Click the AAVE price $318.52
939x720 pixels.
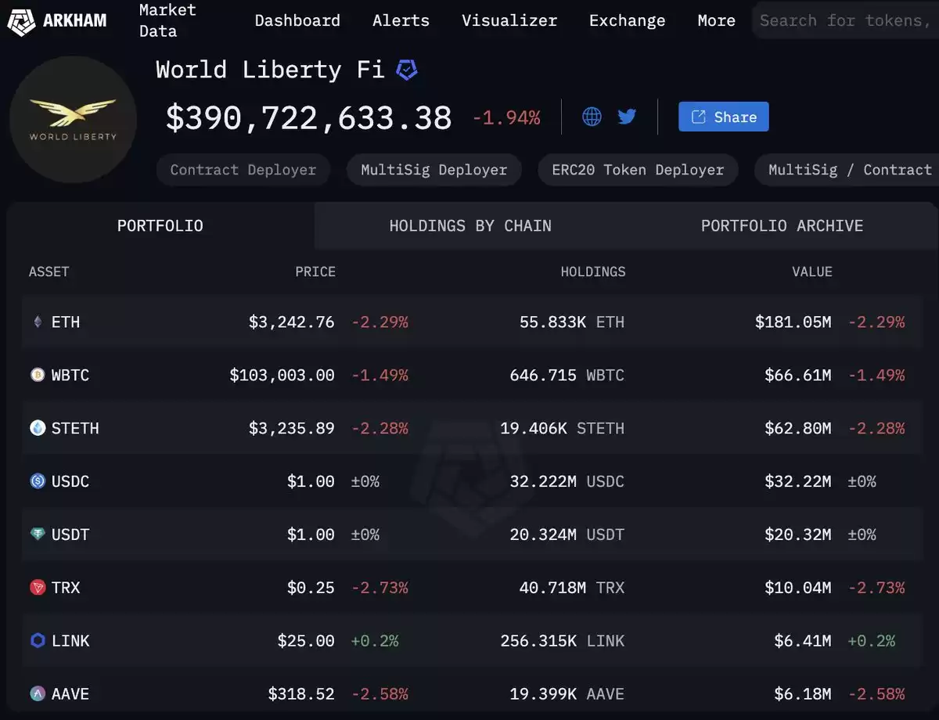(301, 694)
